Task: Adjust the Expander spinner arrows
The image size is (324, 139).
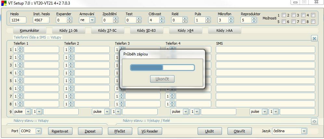Action: [x=69, y=20]
